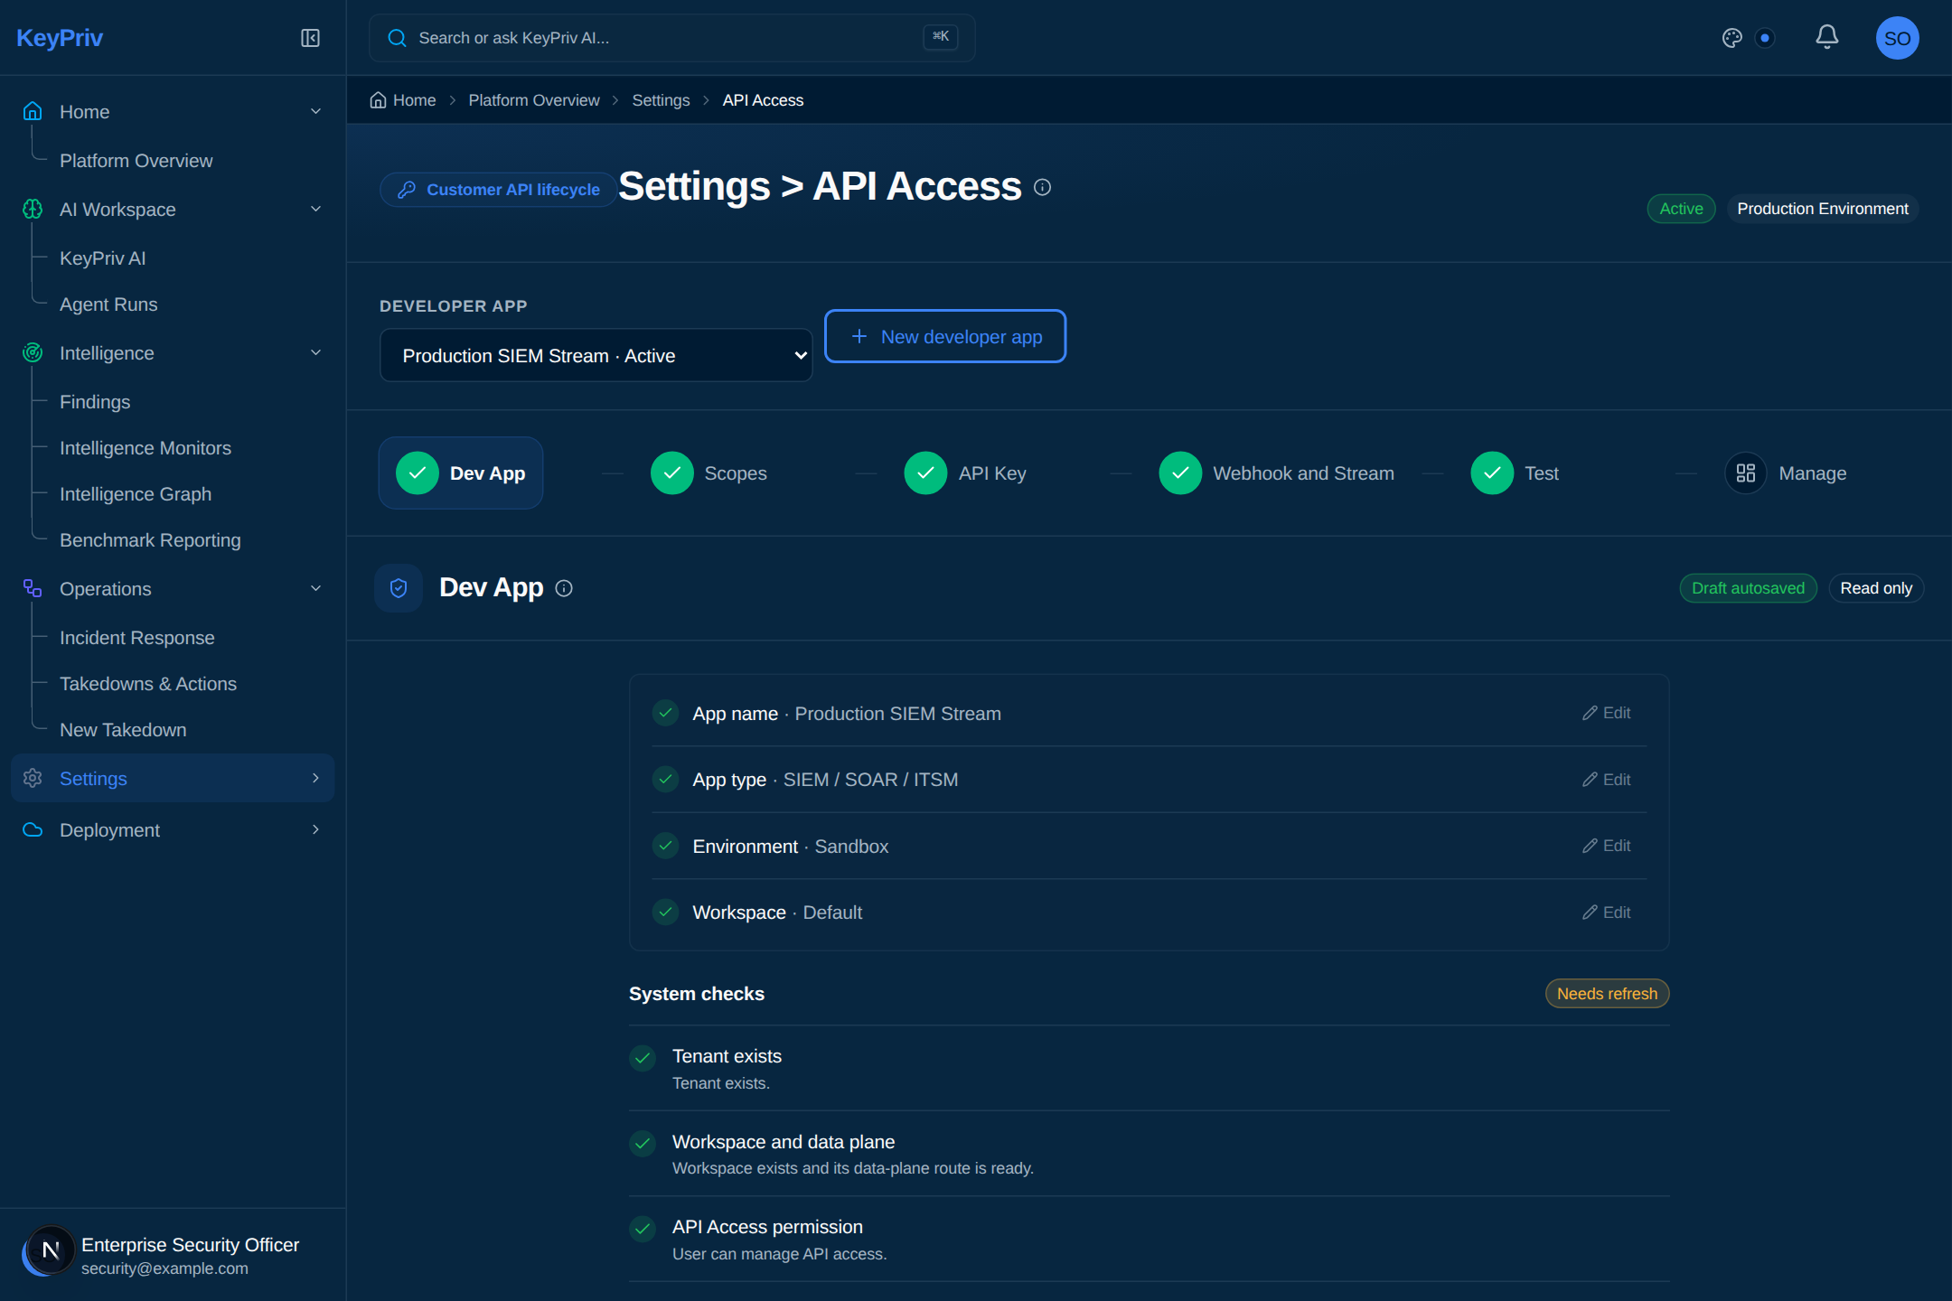This screenshot has height=1301, width=1952.
Task: Create a New developer app
Action: [x=945, y=336]
